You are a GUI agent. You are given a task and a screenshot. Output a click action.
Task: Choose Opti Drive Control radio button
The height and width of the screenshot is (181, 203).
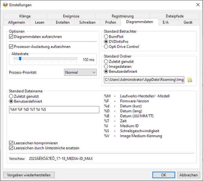[106, 47]
